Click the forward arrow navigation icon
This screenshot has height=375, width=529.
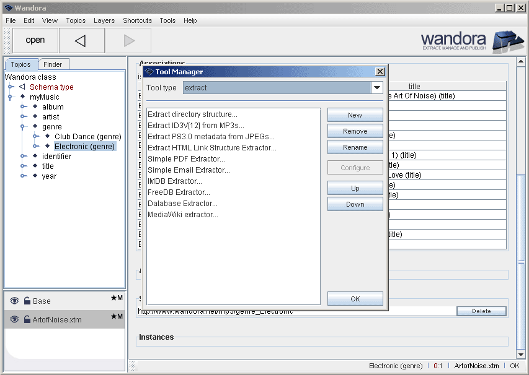tap(129, 41)
